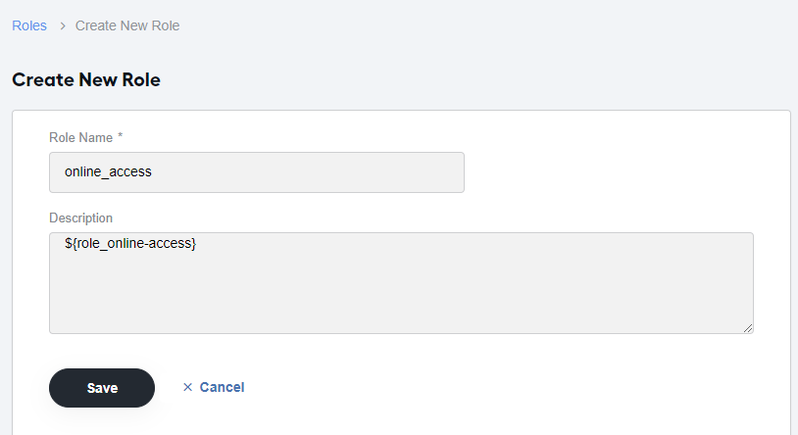Click the X icon beside Cancel
The image size is (798, 435).
click(x=188, y=387)
